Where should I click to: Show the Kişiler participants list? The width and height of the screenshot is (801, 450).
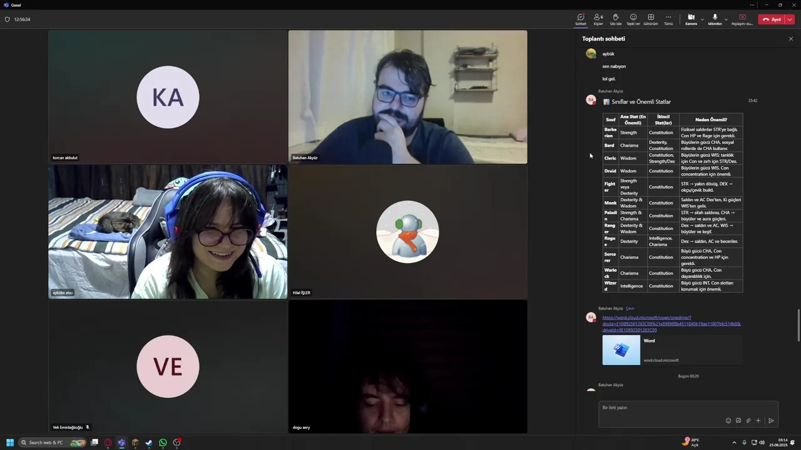click(598, 19)
